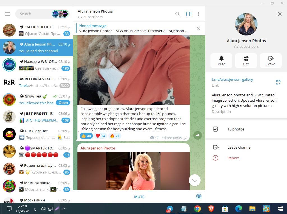Expand the hidden tray icons chevron
This screenshot has width=287, height=214.
[64, 209]
